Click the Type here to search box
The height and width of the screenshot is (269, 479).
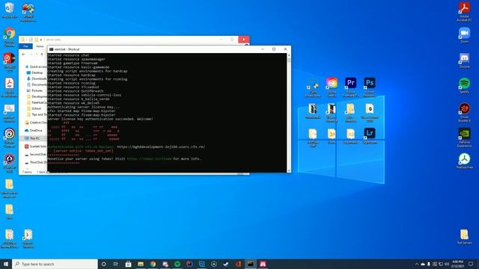[55, 264]
